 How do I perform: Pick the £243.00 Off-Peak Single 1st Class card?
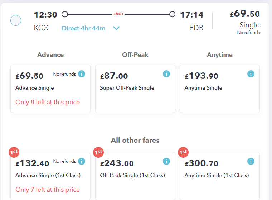point(135,176)
